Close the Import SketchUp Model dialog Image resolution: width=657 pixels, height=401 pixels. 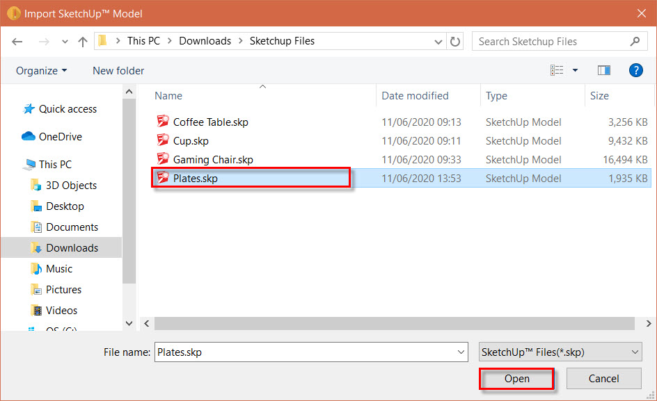pyautogui.click(x=641, y=13)
